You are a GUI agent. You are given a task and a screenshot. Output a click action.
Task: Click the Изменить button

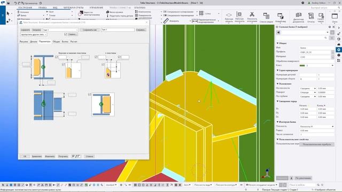[50, 156]
